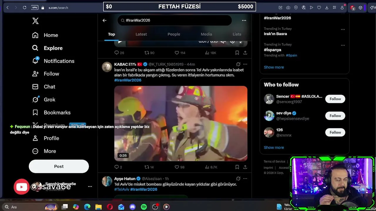The width and height of the screenshot is (376, 211).
Task: Open browser snapshot camera icon
Action: pyautogui.click(x=288, y=8)
